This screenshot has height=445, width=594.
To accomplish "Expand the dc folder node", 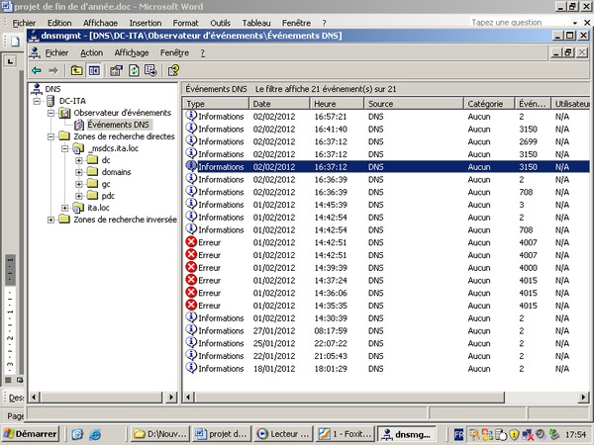I will tap(79, 160).
